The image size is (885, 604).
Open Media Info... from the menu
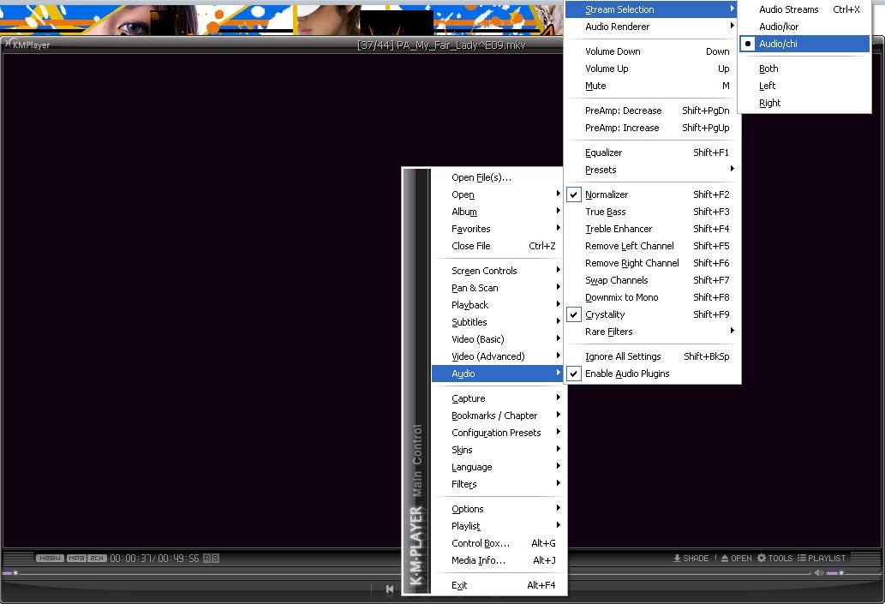click(x=497, y=560)
